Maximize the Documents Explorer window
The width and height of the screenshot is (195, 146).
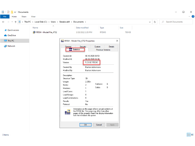[x=183, y=12]
